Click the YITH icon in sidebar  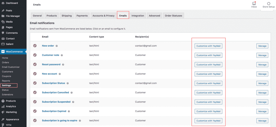tap(3, 125)
